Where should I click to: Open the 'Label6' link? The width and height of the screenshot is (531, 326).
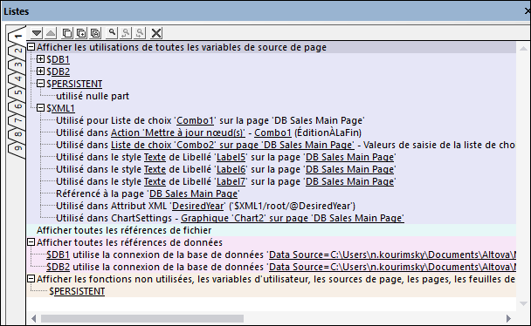pyautogui.click(x=231, y=169)
